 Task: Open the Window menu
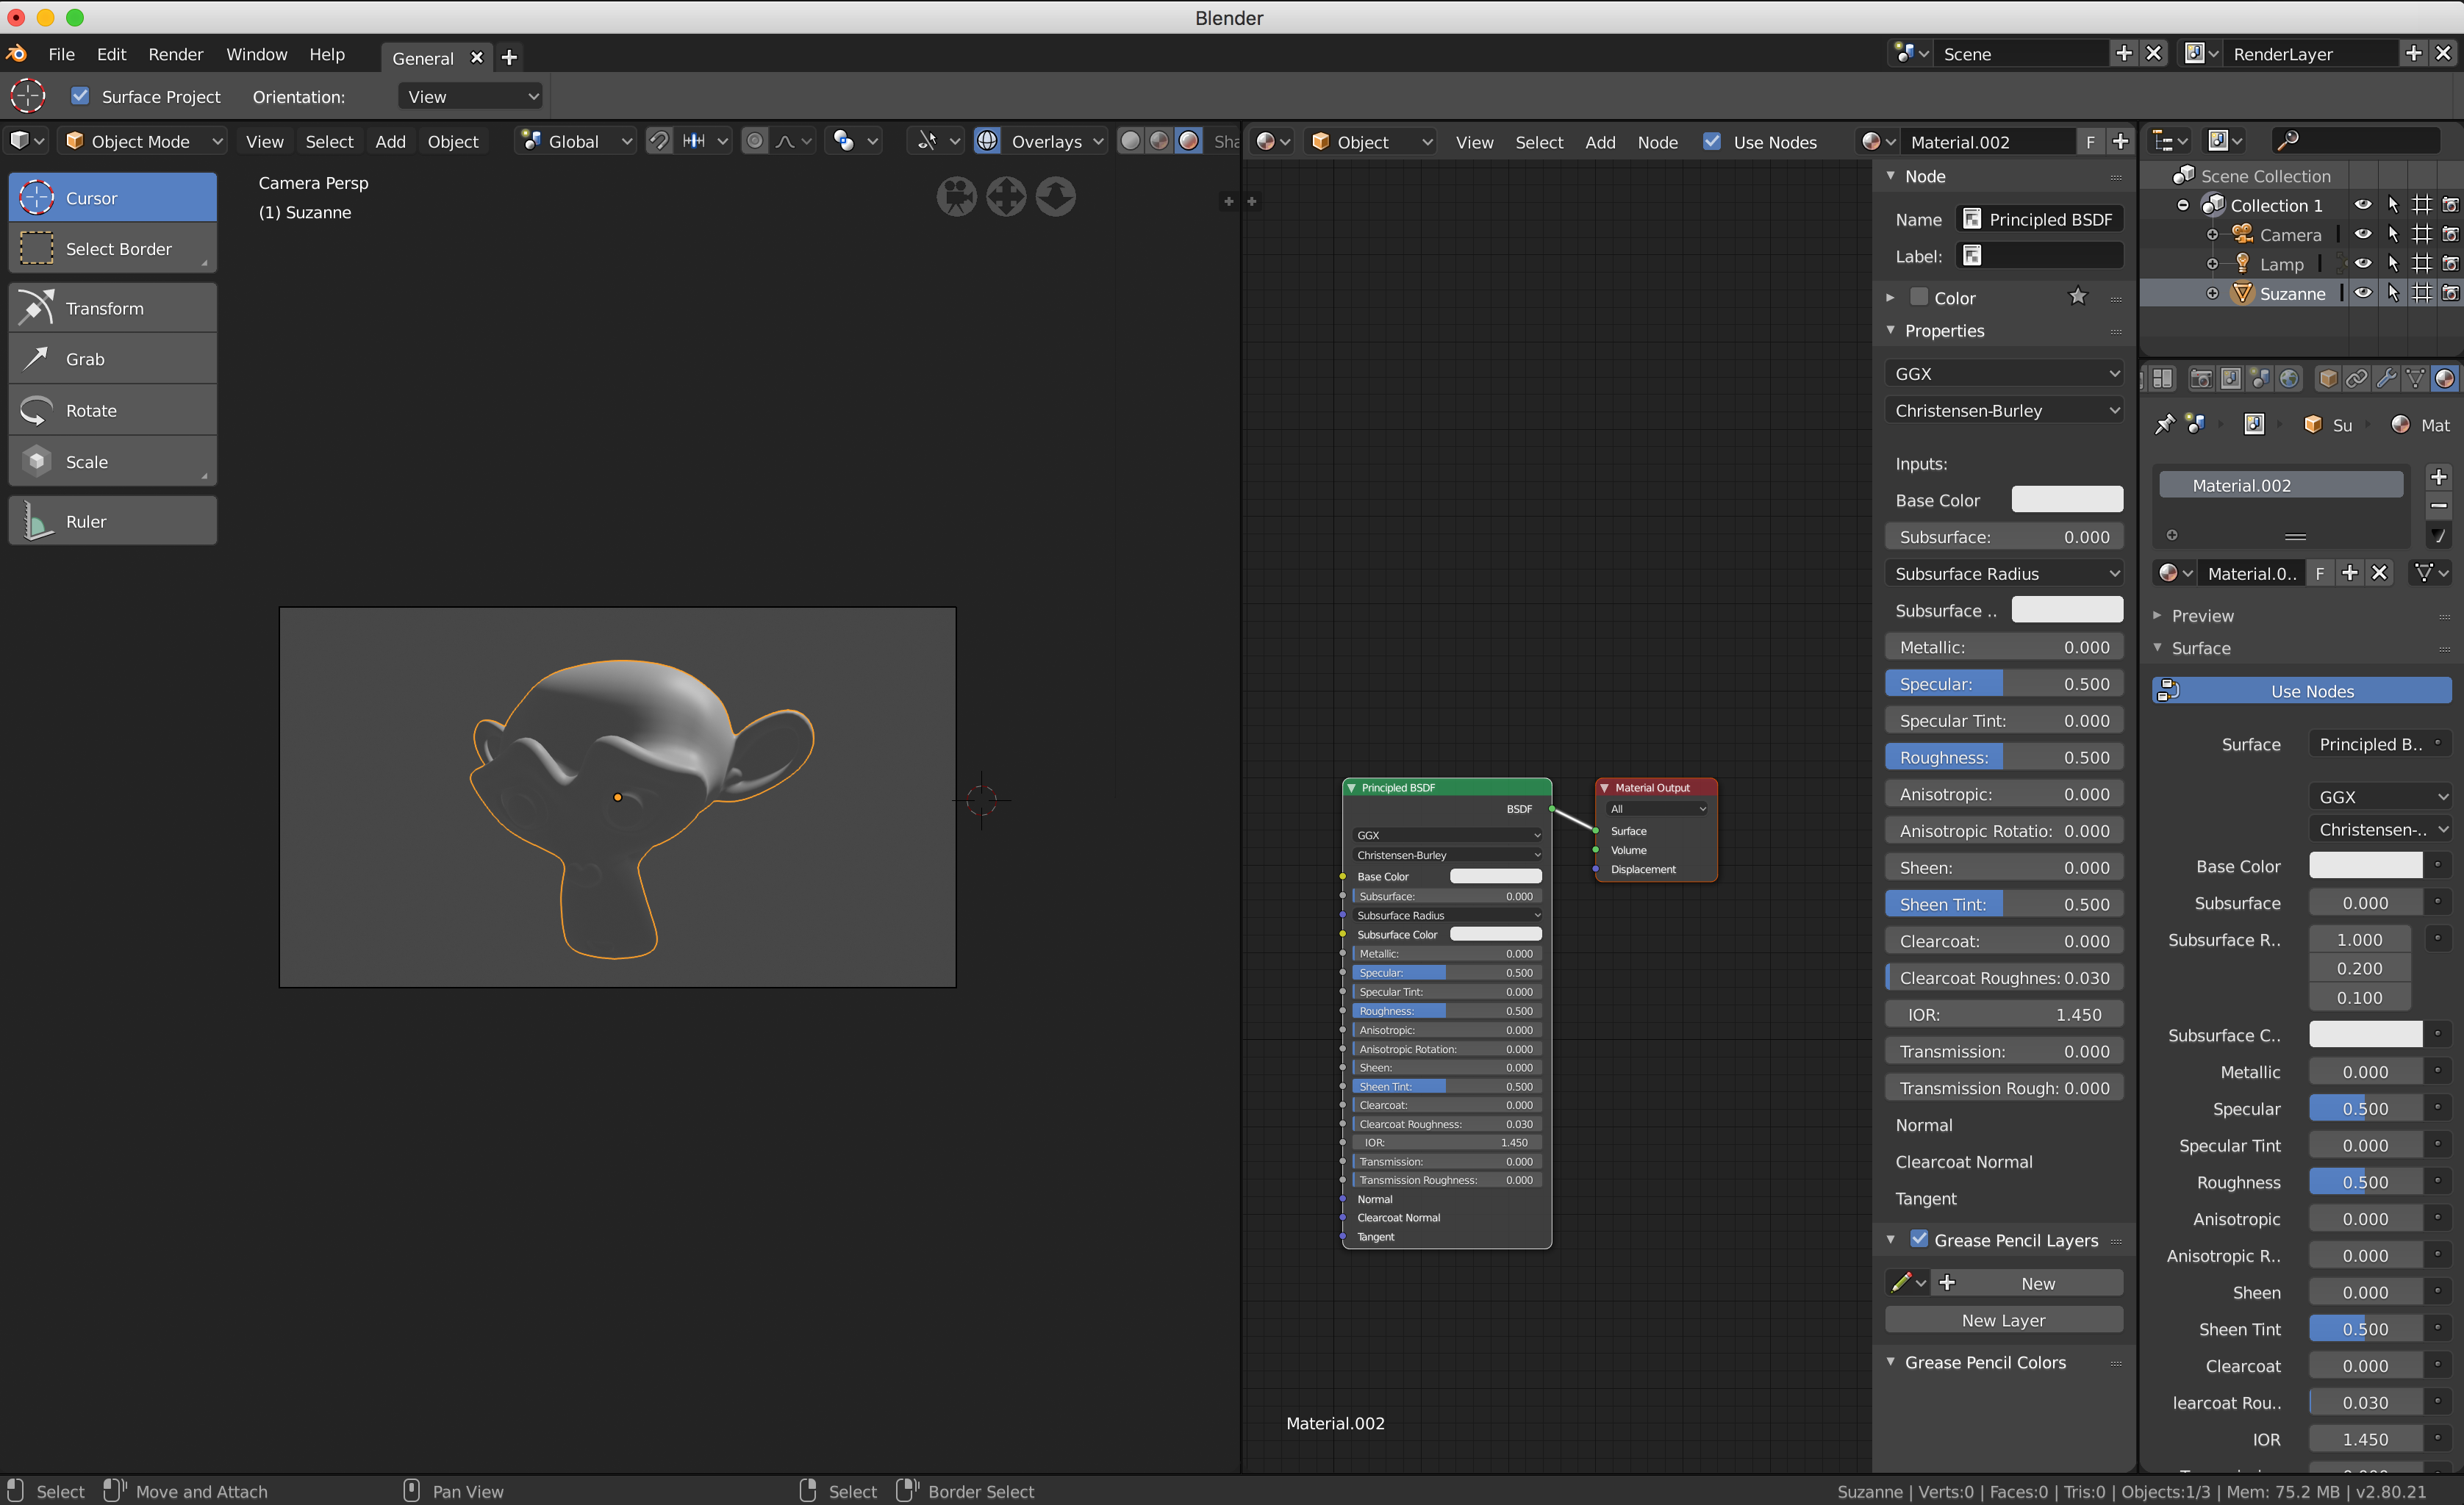pos(256,54)
